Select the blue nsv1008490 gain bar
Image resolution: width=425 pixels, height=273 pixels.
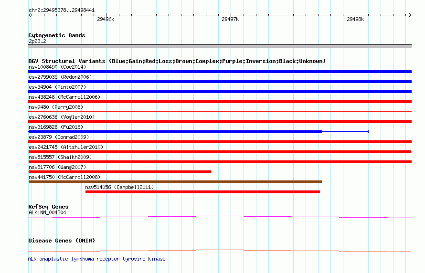(220, 72)
